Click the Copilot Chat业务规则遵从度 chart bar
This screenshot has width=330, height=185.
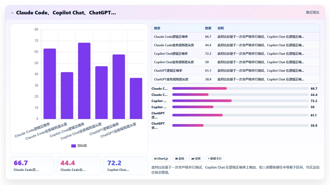[101, 92]
